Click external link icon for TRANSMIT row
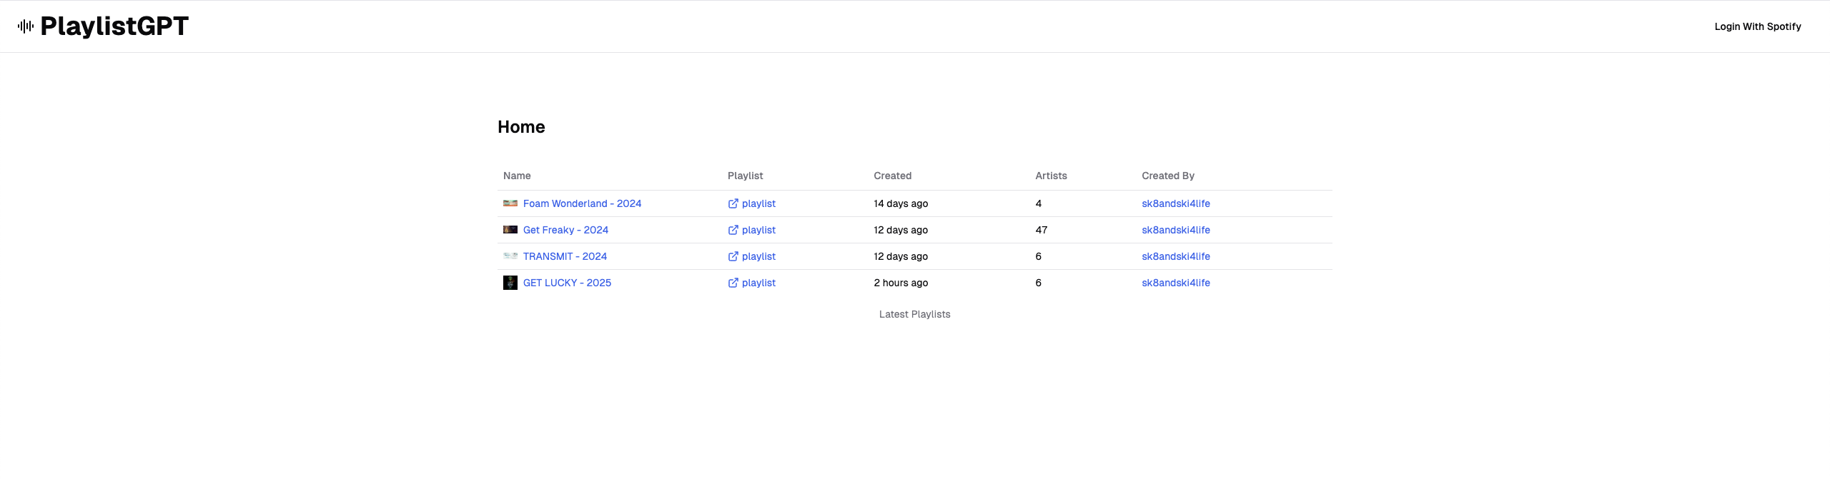This screenshot has height=479, width=1830. [x=733, y=256]
